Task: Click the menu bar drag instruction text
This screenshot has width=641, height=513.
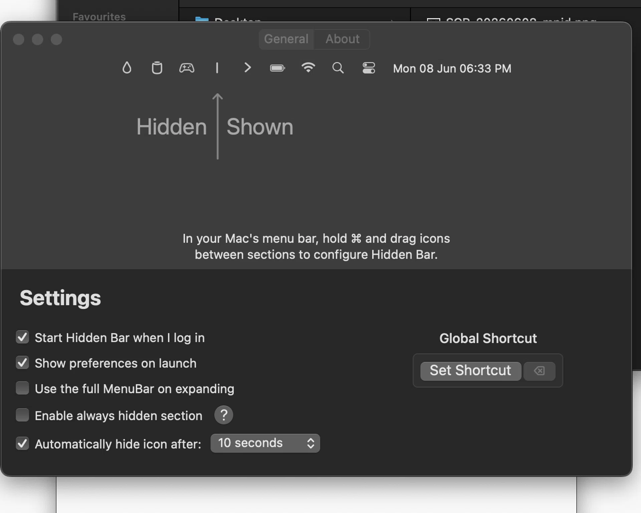Action: [x=316, y=246]
